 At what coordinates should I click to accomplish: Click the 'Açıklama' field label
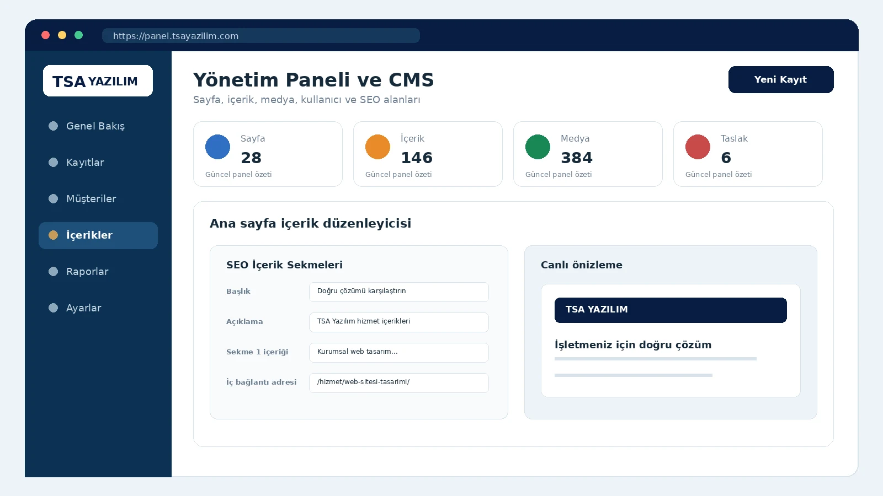[244, 322]
